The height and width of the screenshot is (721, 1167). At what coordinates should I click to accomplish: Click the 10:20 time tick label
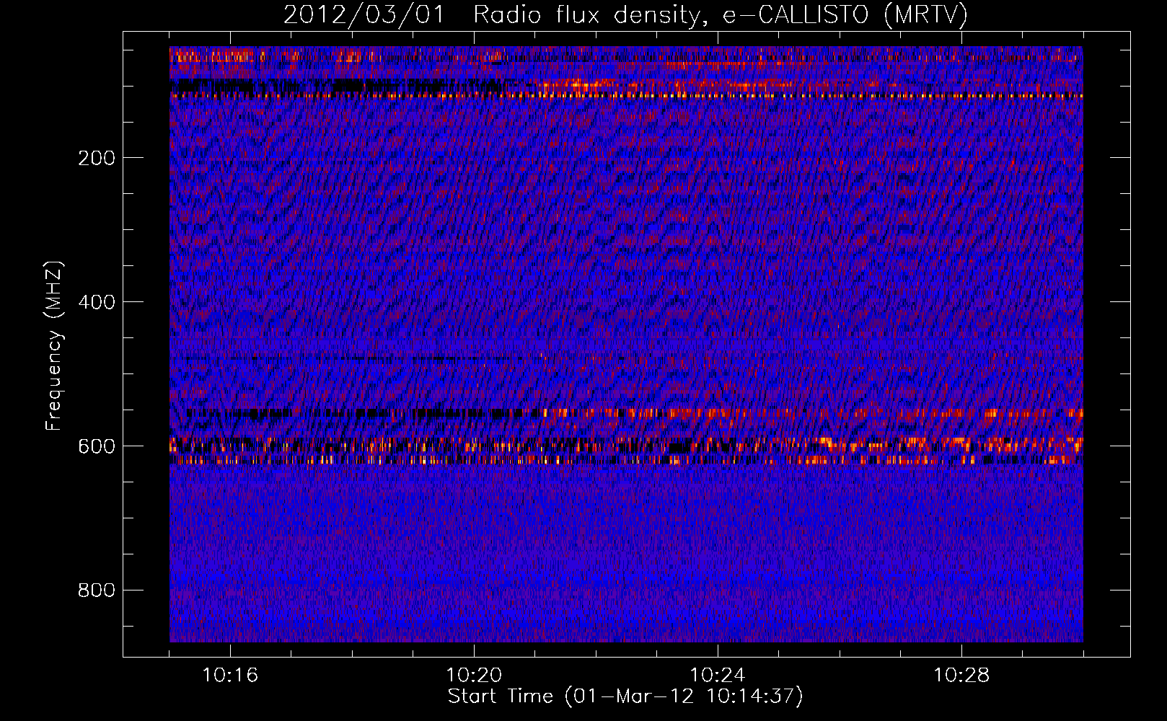[x=474, y=676]
